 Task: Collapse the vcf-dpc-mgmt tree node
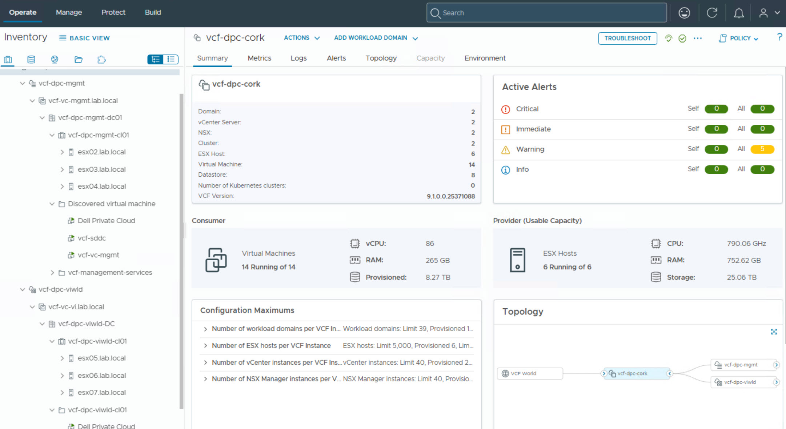[23, 83]
